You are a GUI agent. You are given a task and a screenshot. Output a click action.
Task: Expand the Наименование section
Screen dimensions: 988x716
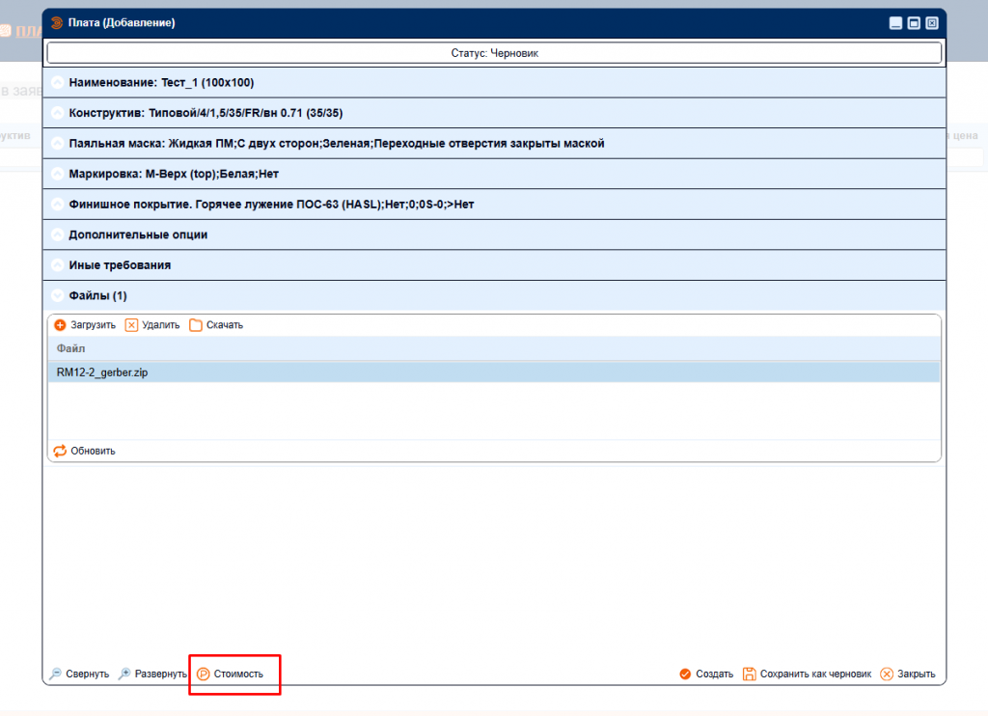pyautogui.click(x=57, y=83)
